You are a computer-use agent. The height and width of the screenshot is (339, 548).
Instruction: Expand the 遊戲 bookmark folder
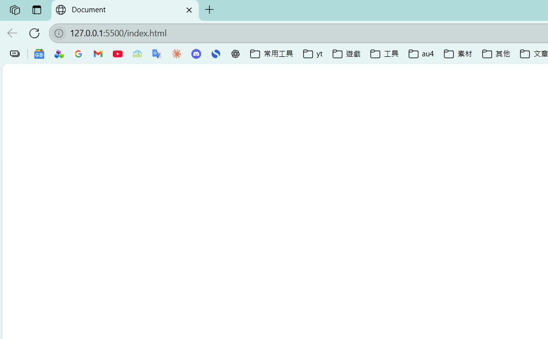346,54
